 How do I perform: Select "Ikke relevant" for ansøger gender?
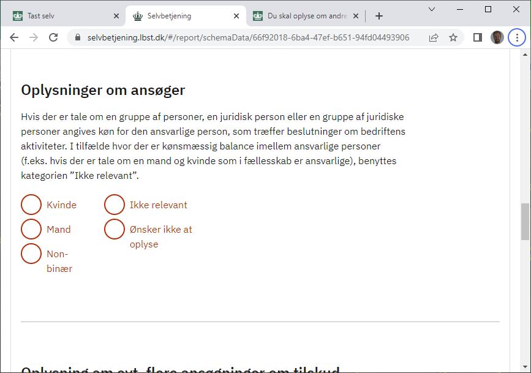click(115, 205)
